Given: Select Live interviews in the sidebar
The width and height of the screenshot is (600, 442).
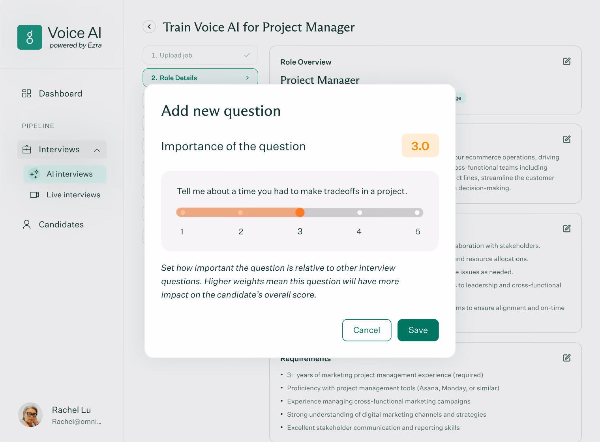Looking at the screenshot, I should click(x=65, y=195).
